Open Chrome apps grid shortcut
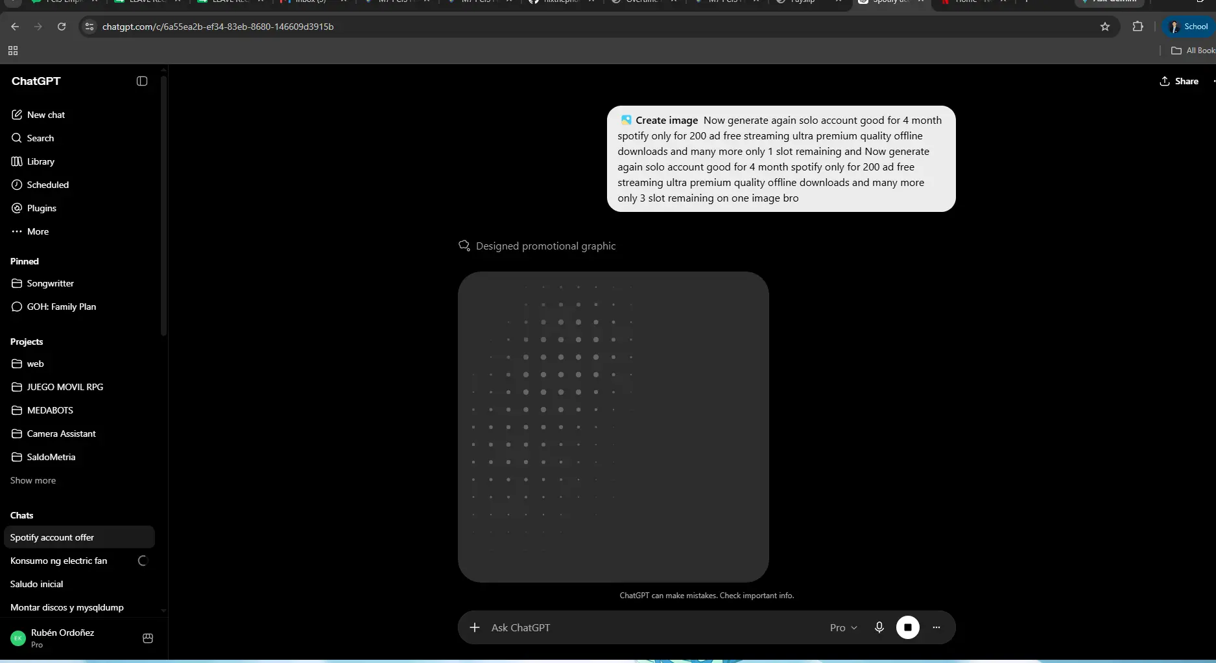Image resolution: width=1216 pixels, height=663 pixels. (13, 51)
